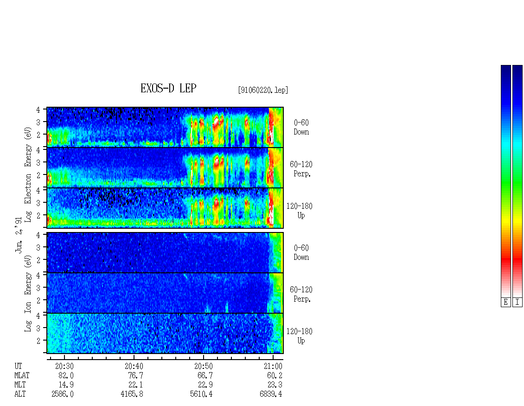This screenshot has width=524, height=406.
Task: Click the ion 60-120 Perp. label
Action: [x=301, y=294]
